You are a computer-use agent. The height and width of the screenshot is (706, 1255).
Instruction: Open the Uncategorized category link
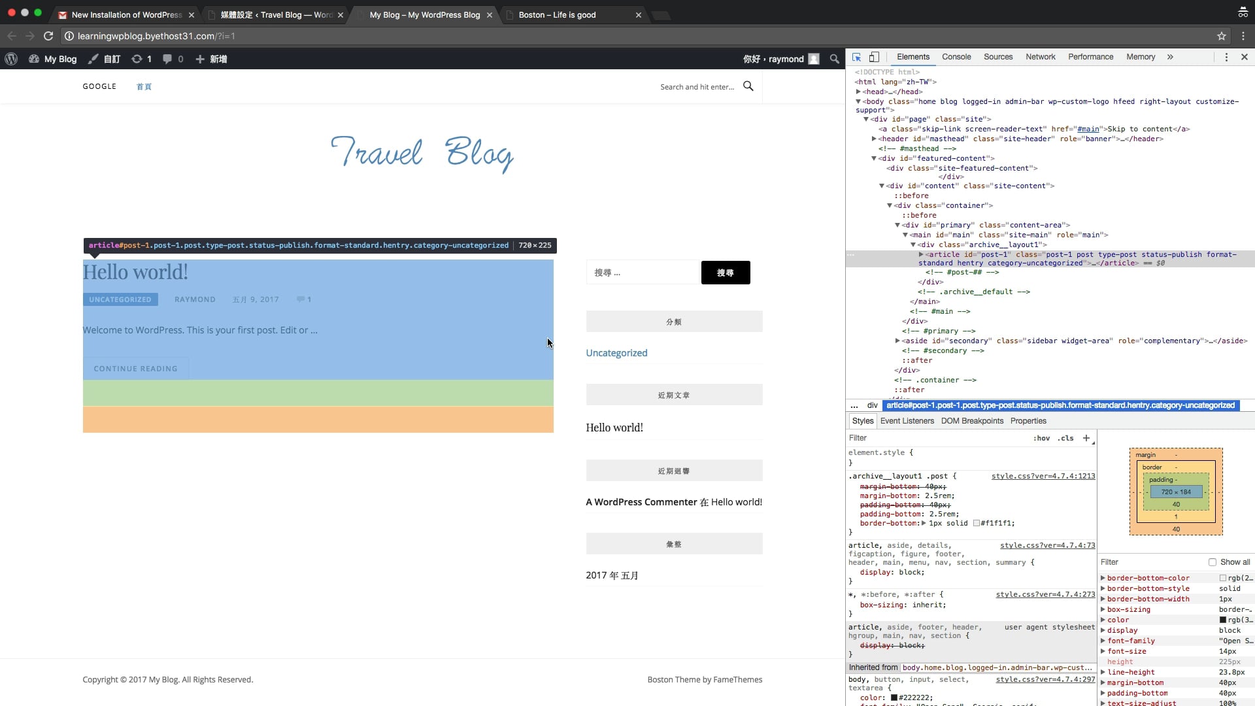[616, 353]
